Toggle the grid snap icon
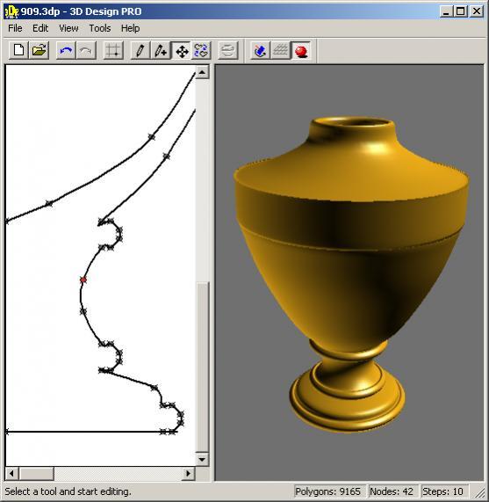 pos(113,51)
